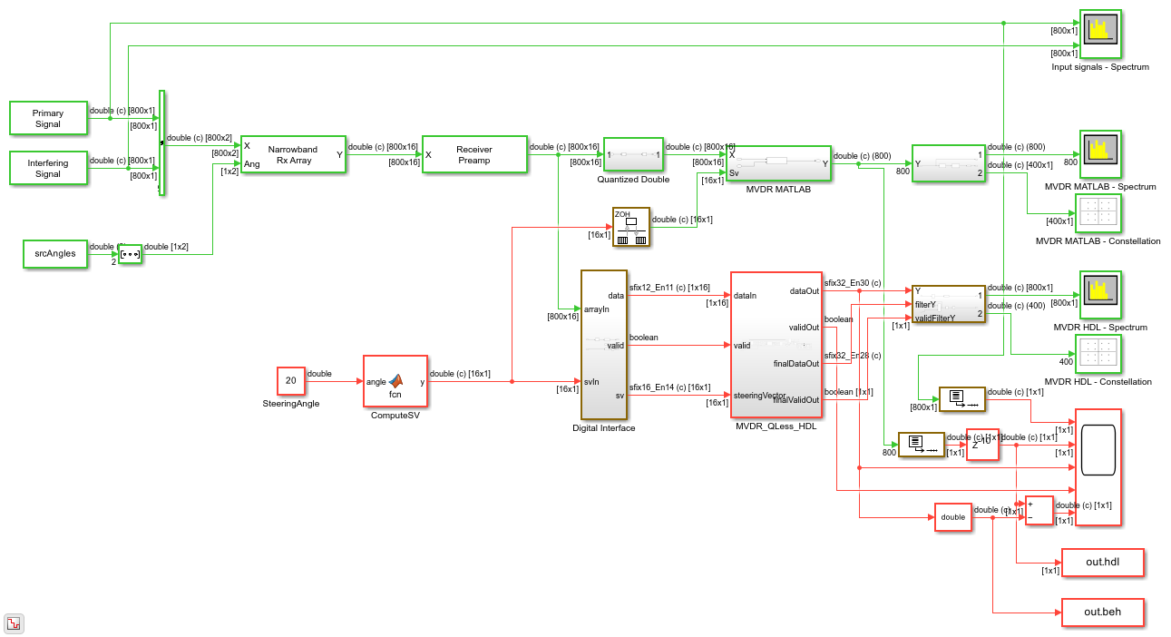Open the MVDR_QLess_HDL subsystem block
1171x637 pixels.
776,344
